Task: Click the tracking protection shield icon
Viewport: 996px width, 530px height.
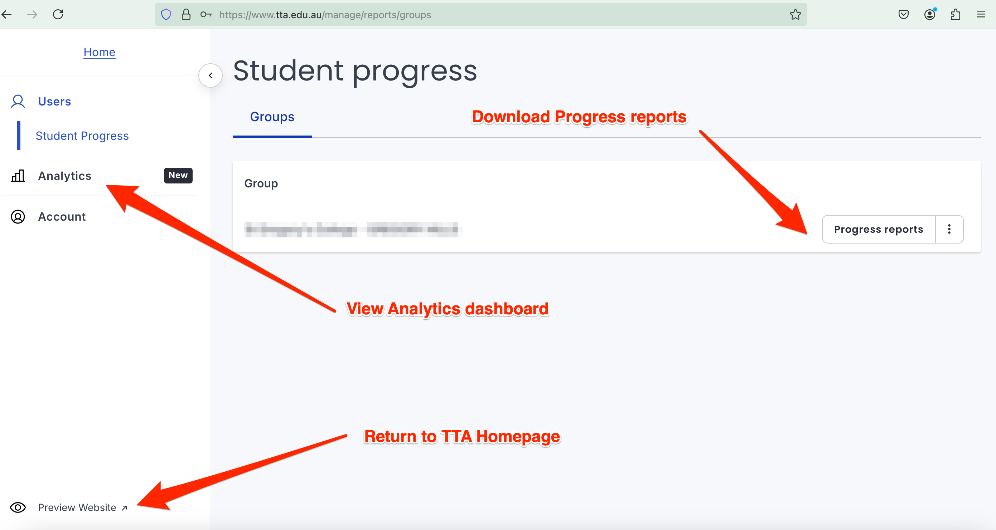Action: point(166,15)
